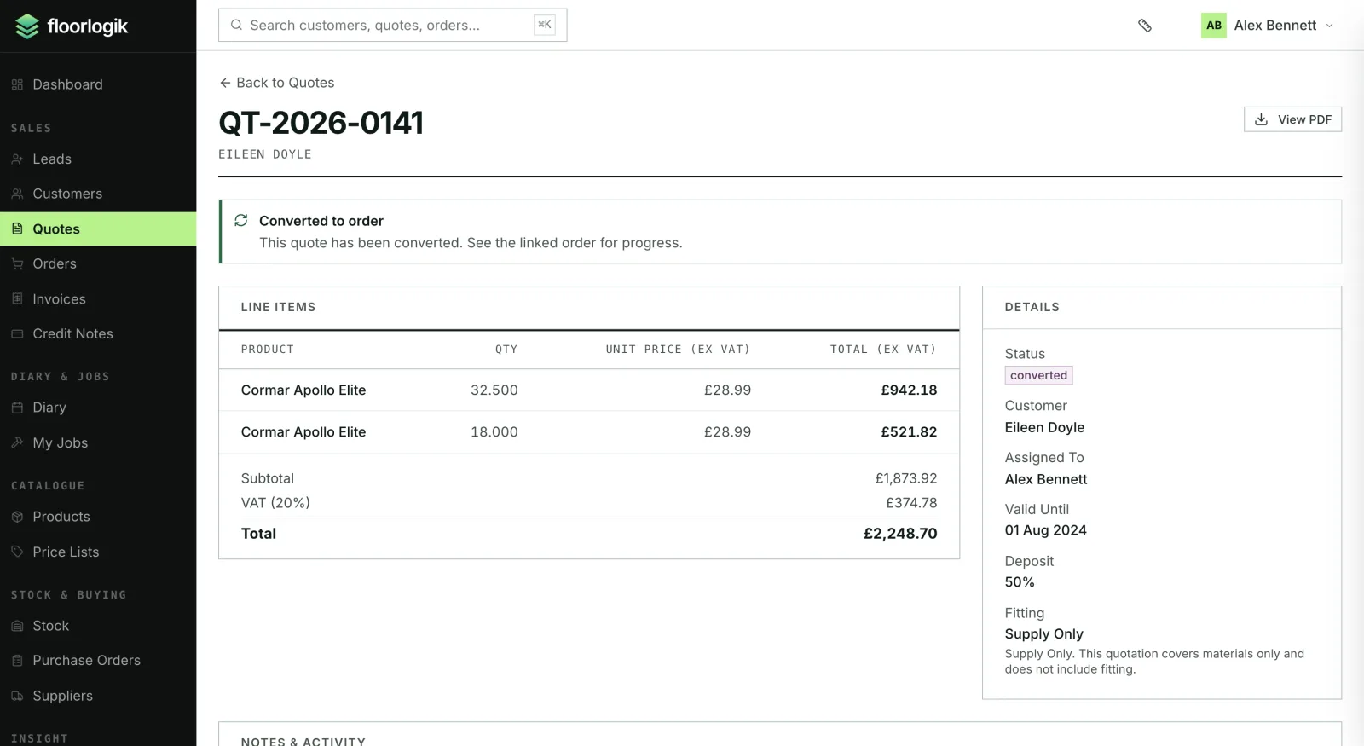Click the subtotal £1,873.92

tap(906, 478)
